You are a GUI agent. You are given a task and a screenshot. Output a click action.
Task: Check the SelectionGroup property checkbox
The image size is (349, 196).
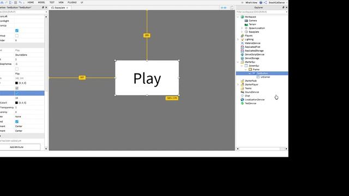[x=17, y=35]
